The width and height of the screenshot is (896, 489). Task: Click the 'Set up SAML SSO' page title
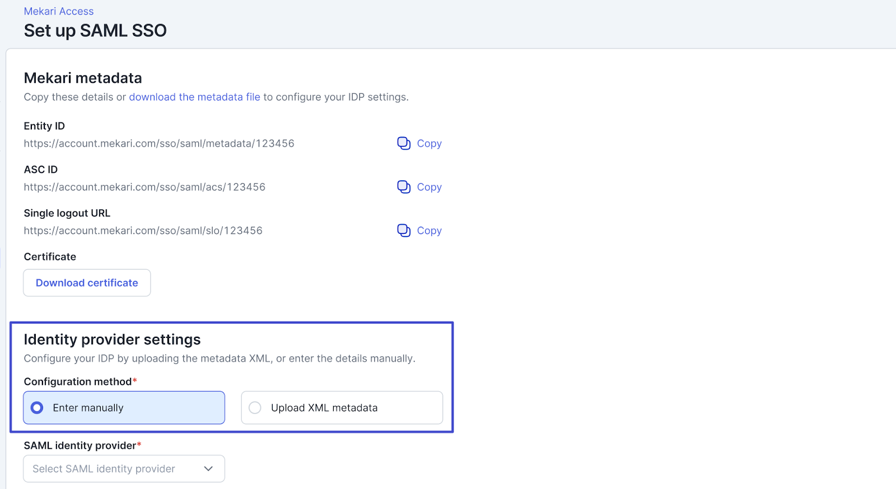coord(95,31)
